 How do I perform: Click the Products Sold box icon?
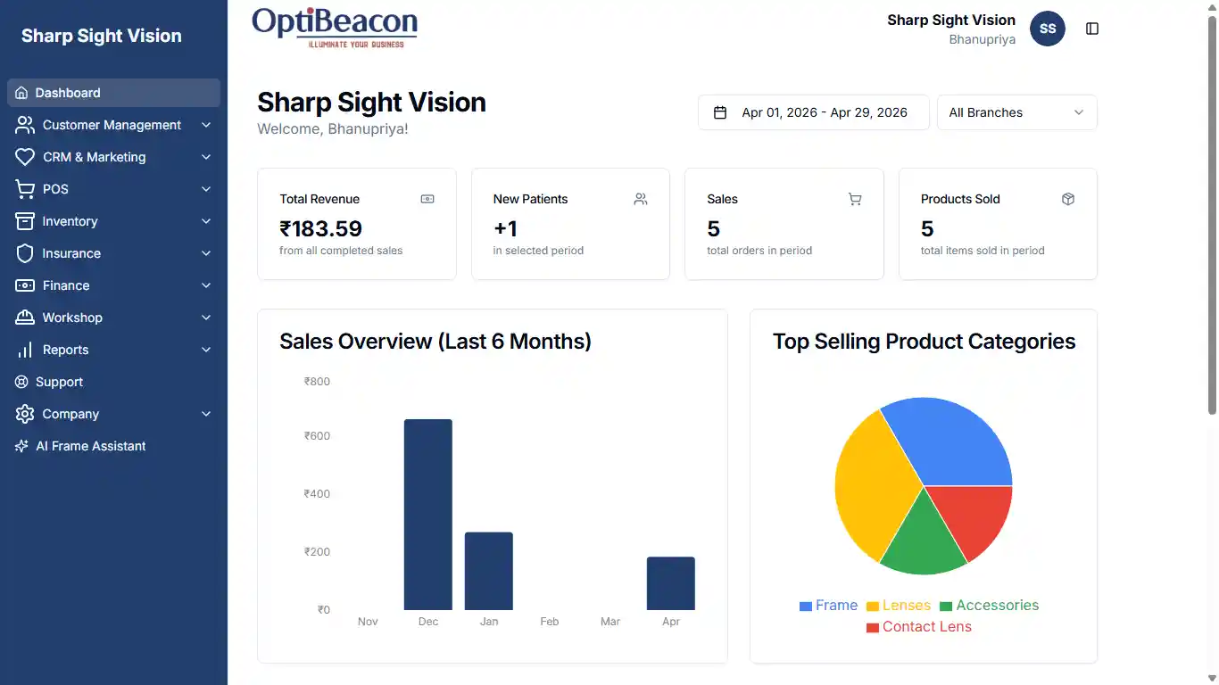point(1068,199)
